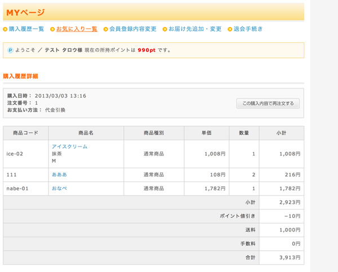Click the ポイント値引き label
This screenshot has width=338, height=272.
[238, 216]
